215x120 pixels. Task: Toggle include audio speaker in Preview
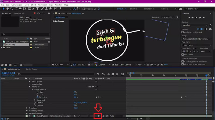(x=202, y=29)
